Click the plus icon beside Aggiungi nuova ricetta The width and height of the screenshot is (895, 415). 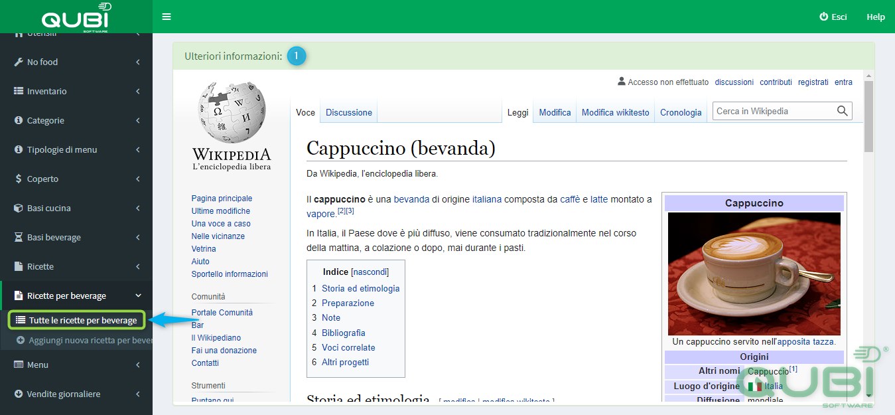point(21,340)
